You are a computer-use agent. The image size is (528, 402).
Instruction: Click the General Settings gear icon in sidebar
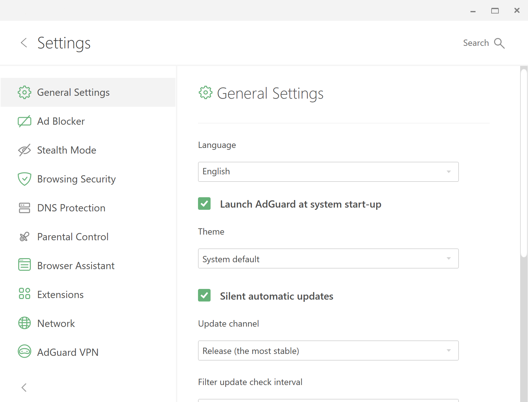click(24, 92)
